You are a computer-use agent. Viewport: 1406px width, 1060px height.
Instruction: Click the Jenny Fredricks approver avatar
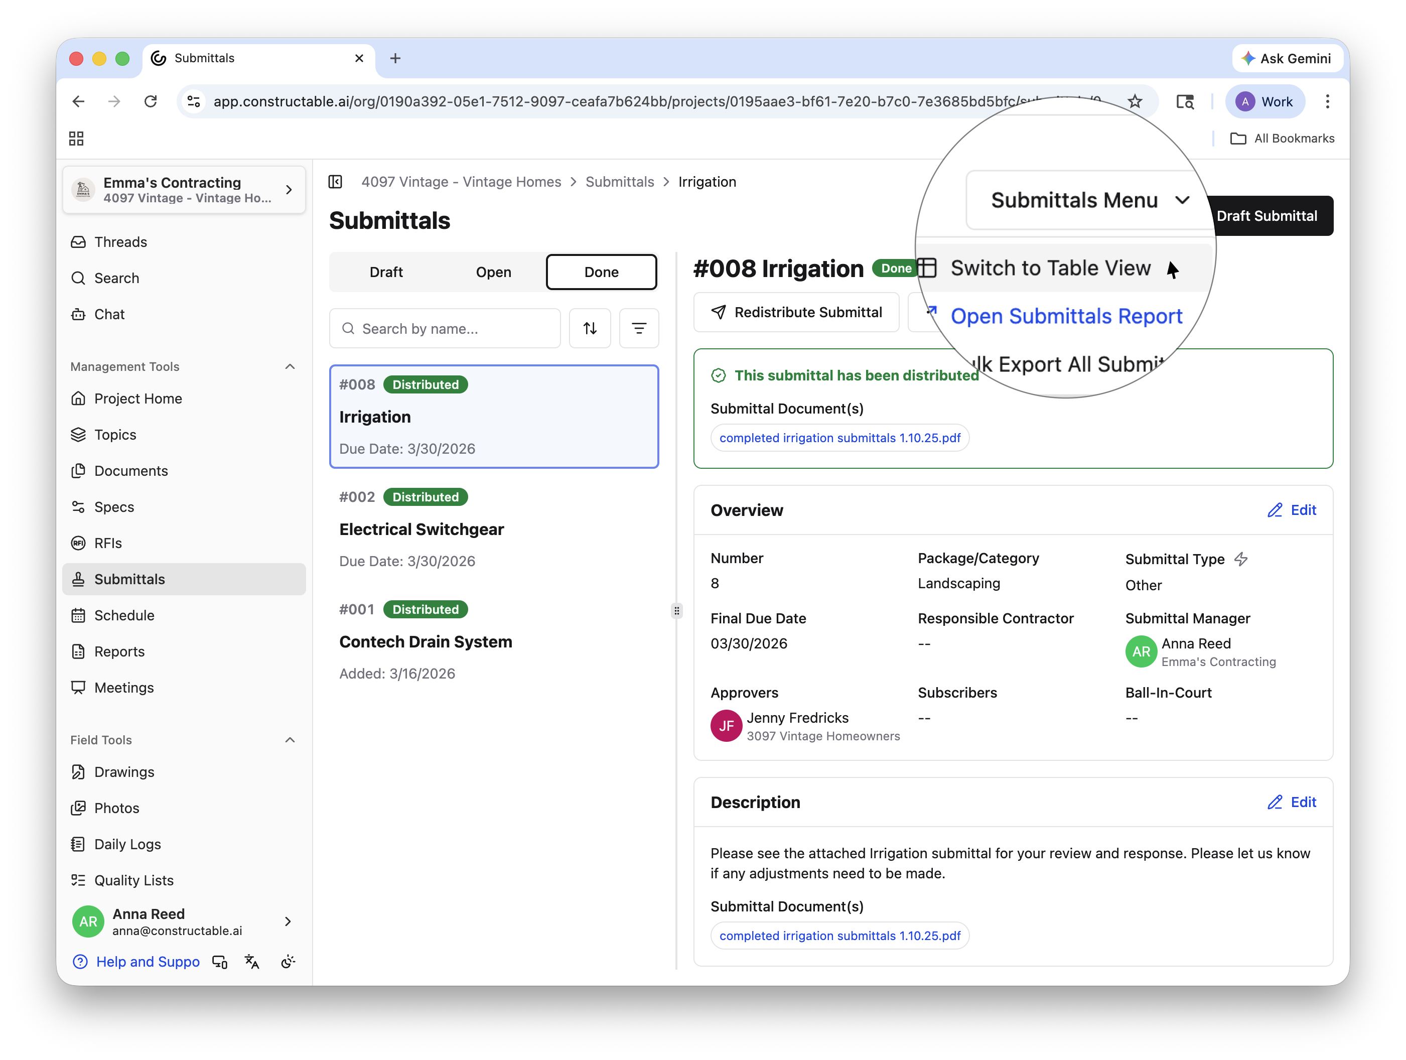pyautogui.click(x=727, y=726)
